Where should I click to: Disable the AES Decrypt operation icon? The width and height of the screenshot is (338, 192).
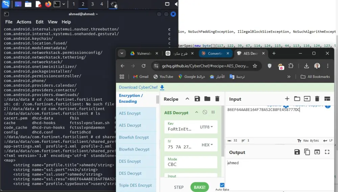pyautogui.click(x=205, y=112)
